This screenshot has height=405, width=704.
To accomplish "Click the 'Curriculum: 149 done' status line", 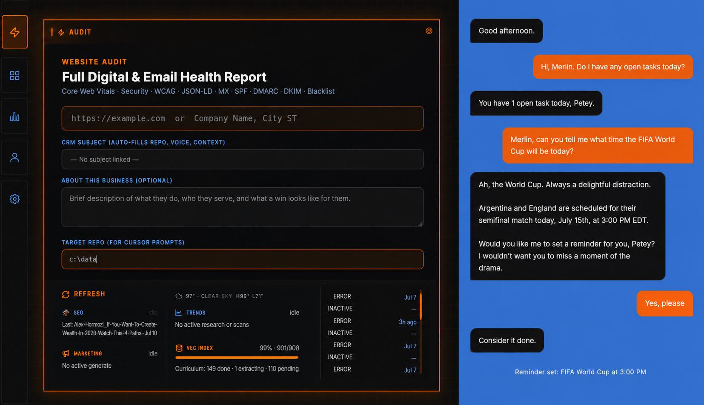I will pos(237,369).
